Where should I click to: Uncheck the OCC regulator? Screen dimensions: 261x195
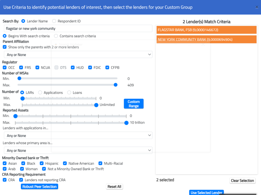[5, 67]
